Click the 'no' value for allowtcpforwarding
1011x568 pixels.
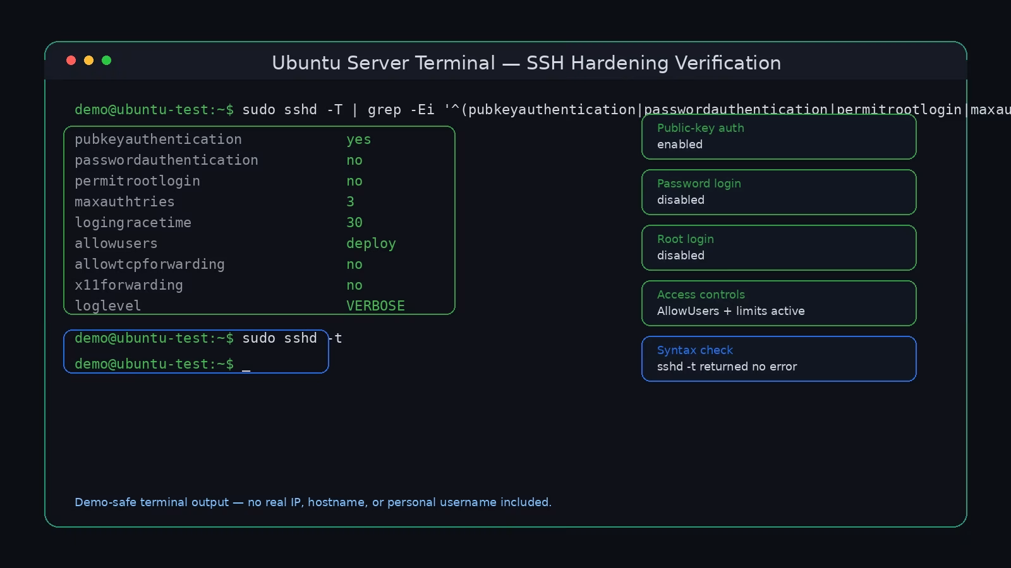click(354, 264)
